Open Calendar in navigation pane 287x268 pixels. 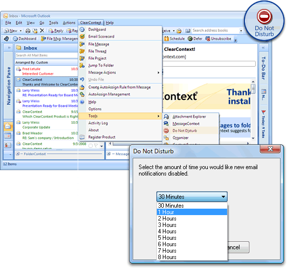coord(8,136)
